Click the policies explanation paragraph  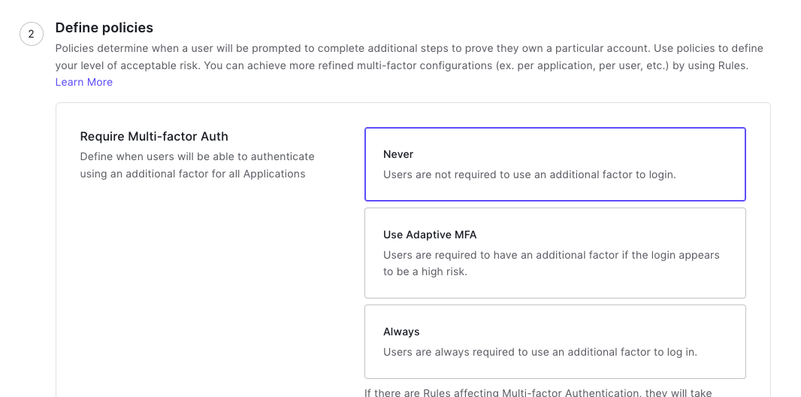click(x=410, y=56)
